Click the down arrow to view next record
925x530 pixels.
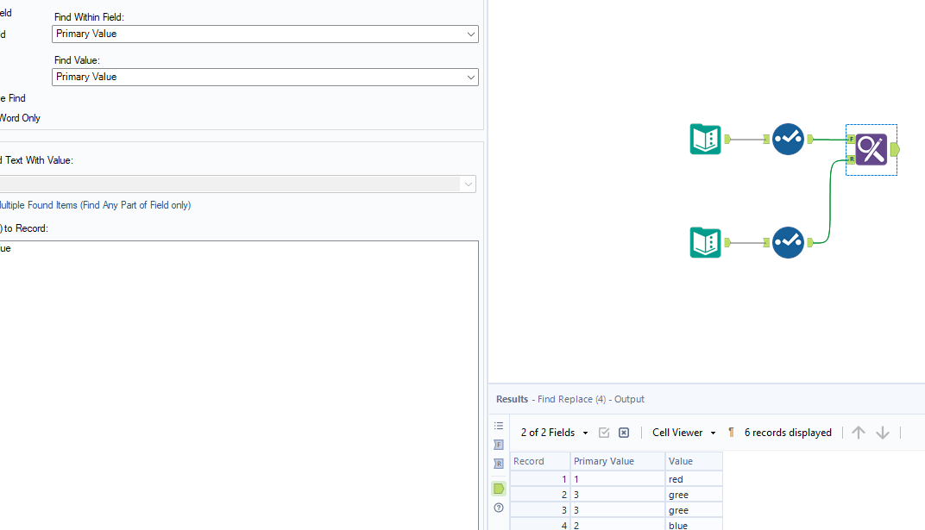(882, 432)
